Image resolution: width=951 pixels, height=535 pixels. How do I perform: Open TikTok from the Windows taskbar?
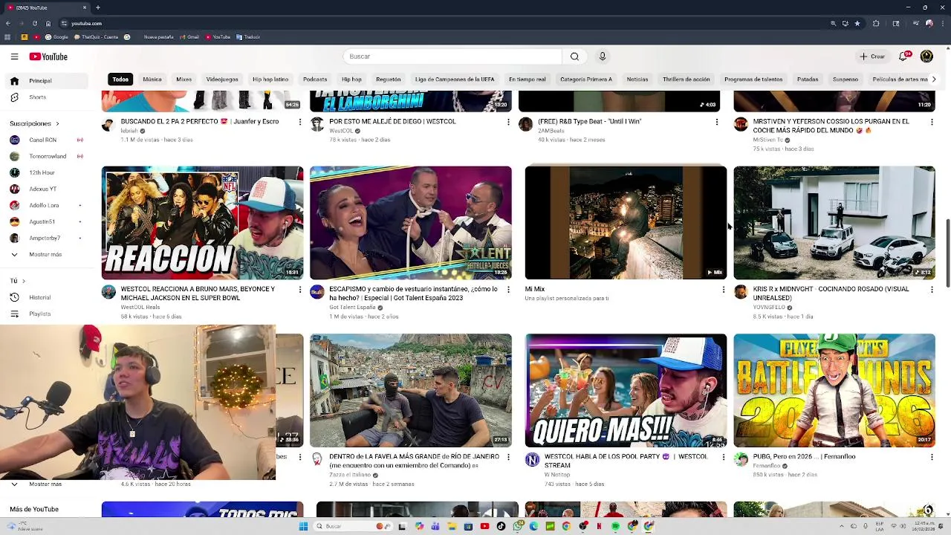(501, 526)
